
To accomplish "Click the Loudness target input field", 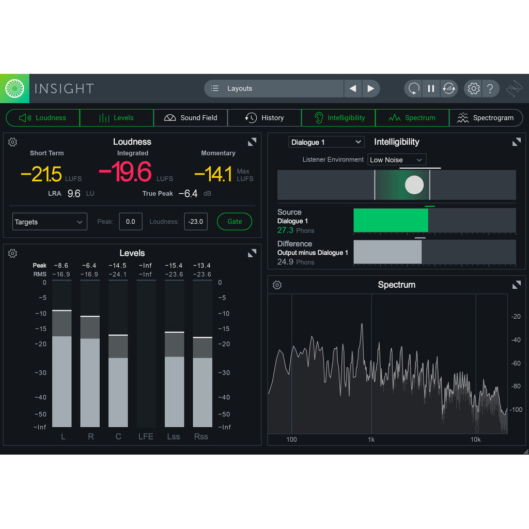I will point(196,222).
